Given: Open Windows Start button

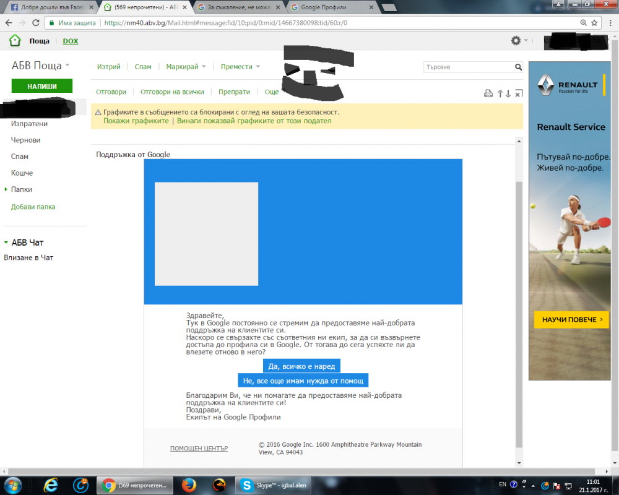Looking at the screenshot, I should tap(12, 485).
